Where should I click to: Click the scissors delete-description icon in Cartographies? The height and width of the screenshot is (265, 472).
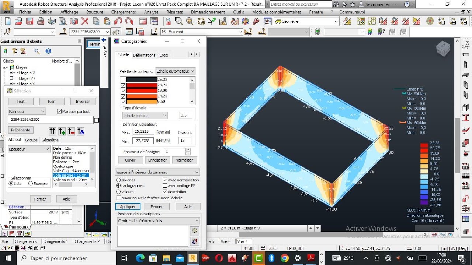tap(195, 242)
